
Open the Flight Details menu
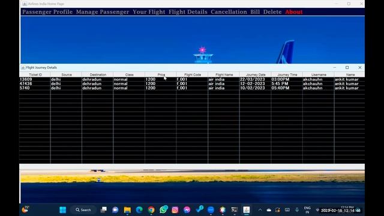[188, 12]
